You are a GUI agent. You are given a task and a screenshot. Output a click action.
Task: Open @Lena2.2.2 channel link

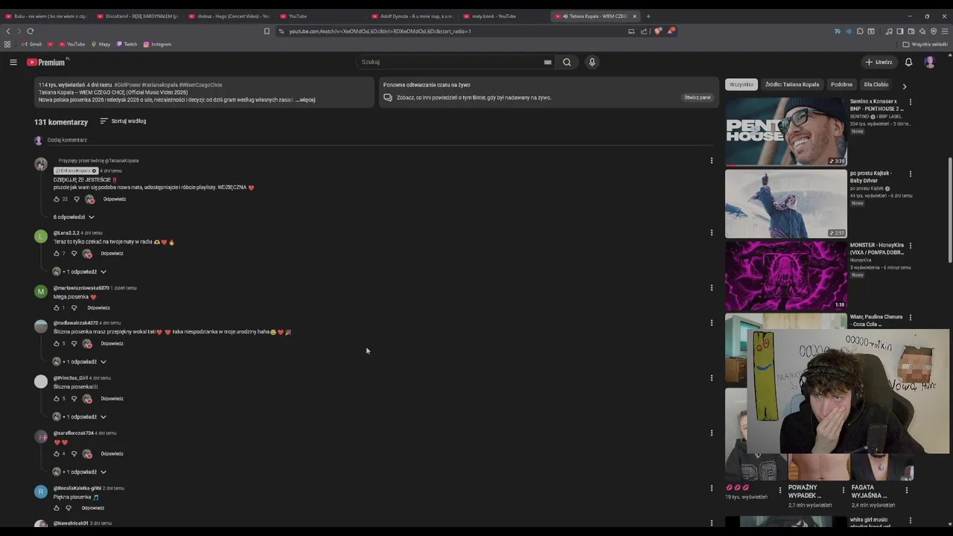pos(66,233)
